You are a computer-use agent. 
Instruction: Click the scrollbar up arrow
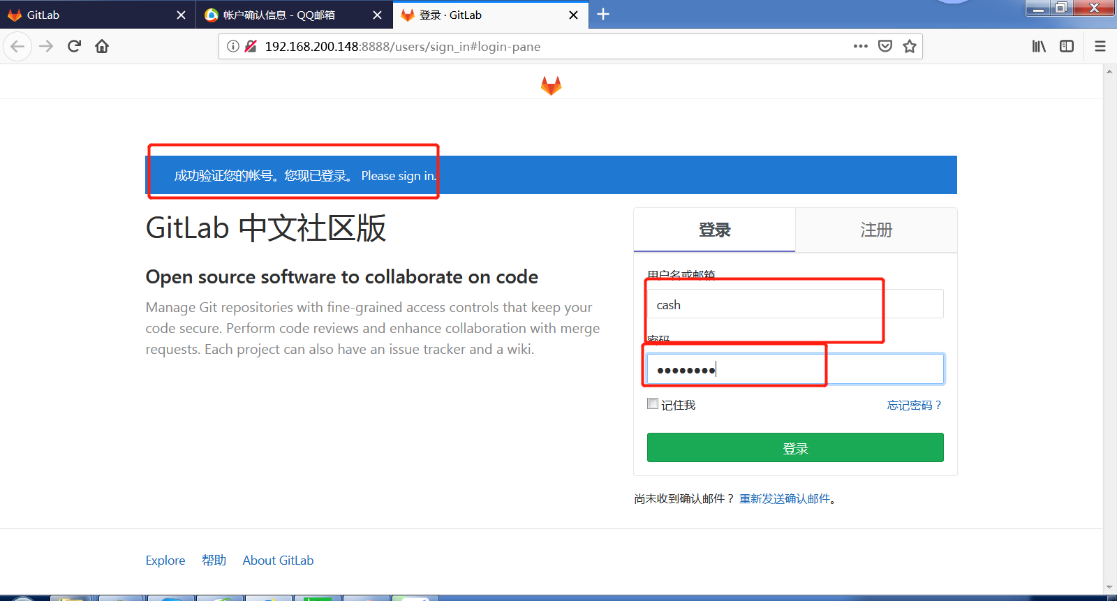point(1109,71)
